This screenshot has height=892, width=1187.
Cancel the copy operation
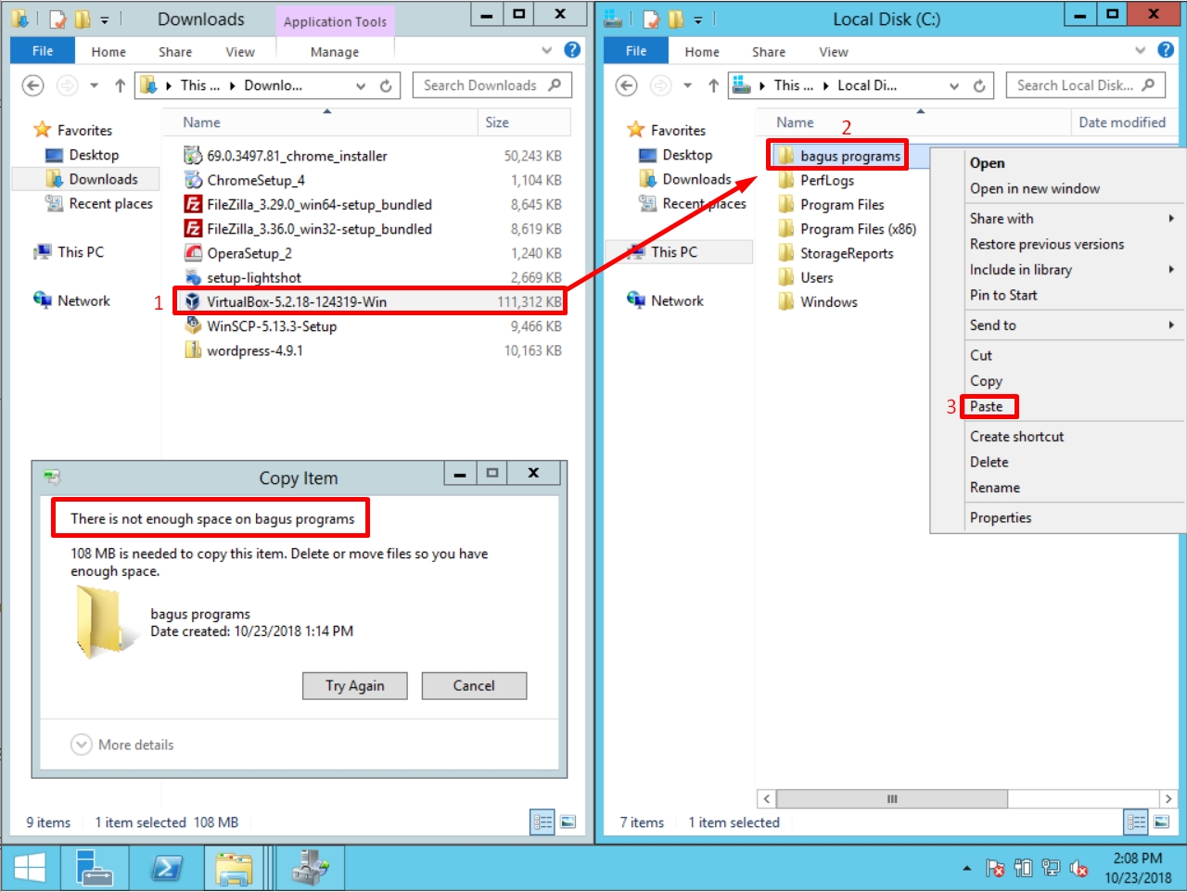click(474, 685)
